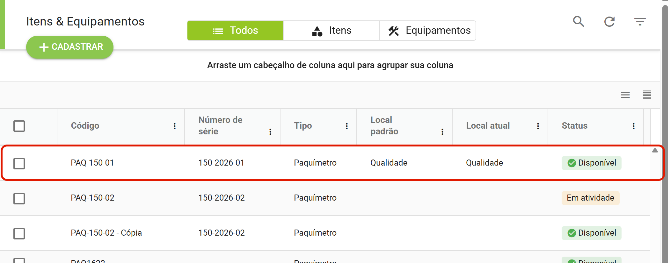Viewport: 670px width, 263px height.
Task: Open Número de série column menu
Action: 270,132
